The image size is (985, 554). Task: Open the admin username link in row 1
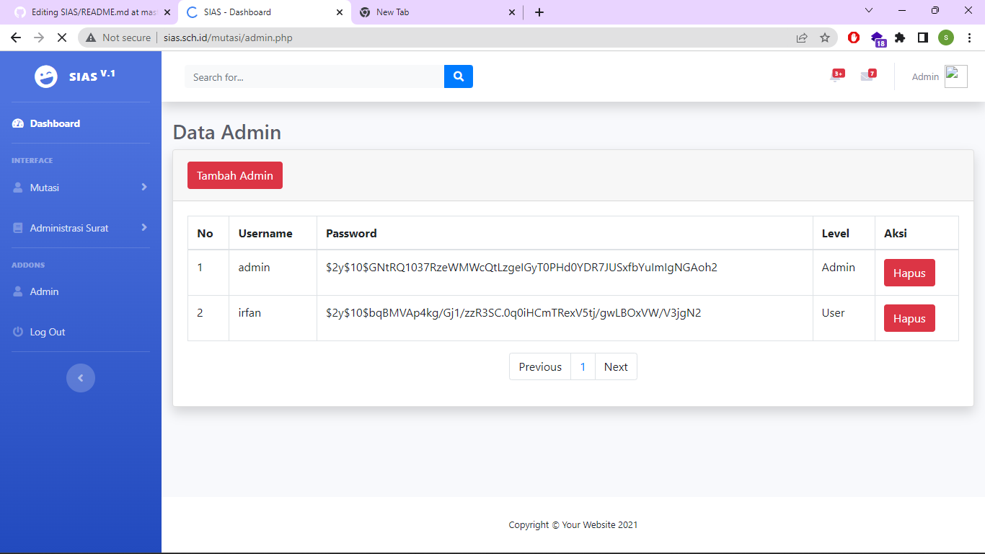tap(254, 267)
